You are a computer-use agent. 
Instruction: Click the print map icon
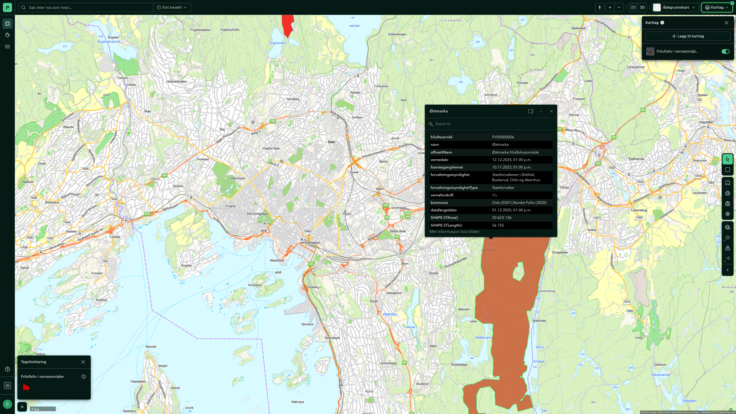[x=728, y=193]
